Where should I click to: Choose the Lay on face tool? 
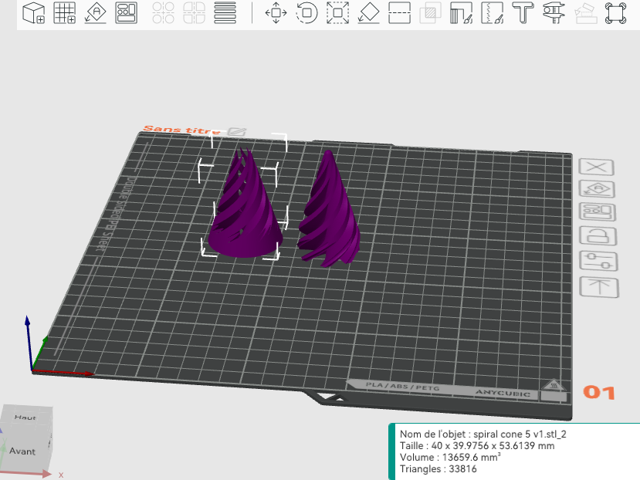pos(368,12)
